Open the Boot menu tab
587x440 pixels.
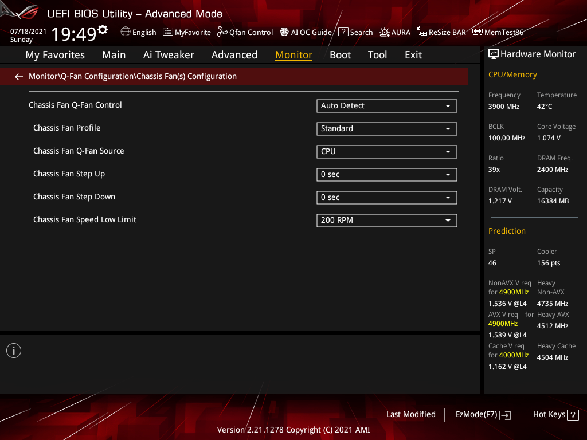340,54
